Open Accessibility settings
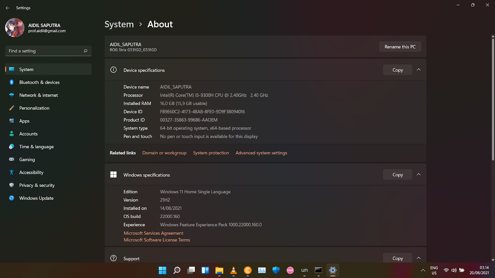The image size is (495, 278). click(x=48, y=172)
